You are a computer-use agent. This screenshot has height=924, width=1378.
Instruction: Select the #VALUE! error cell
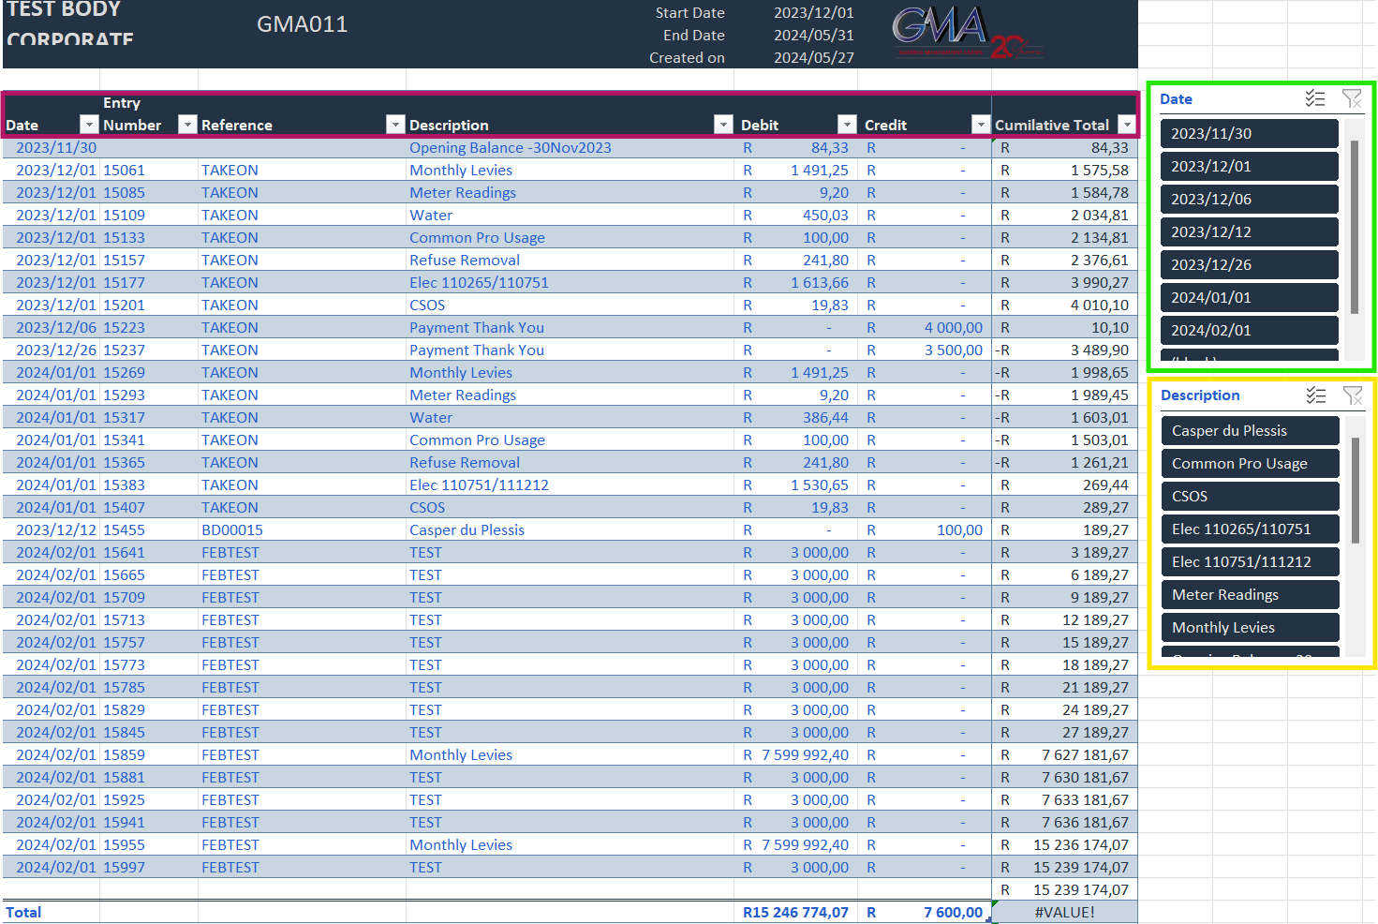point(1064,912)
